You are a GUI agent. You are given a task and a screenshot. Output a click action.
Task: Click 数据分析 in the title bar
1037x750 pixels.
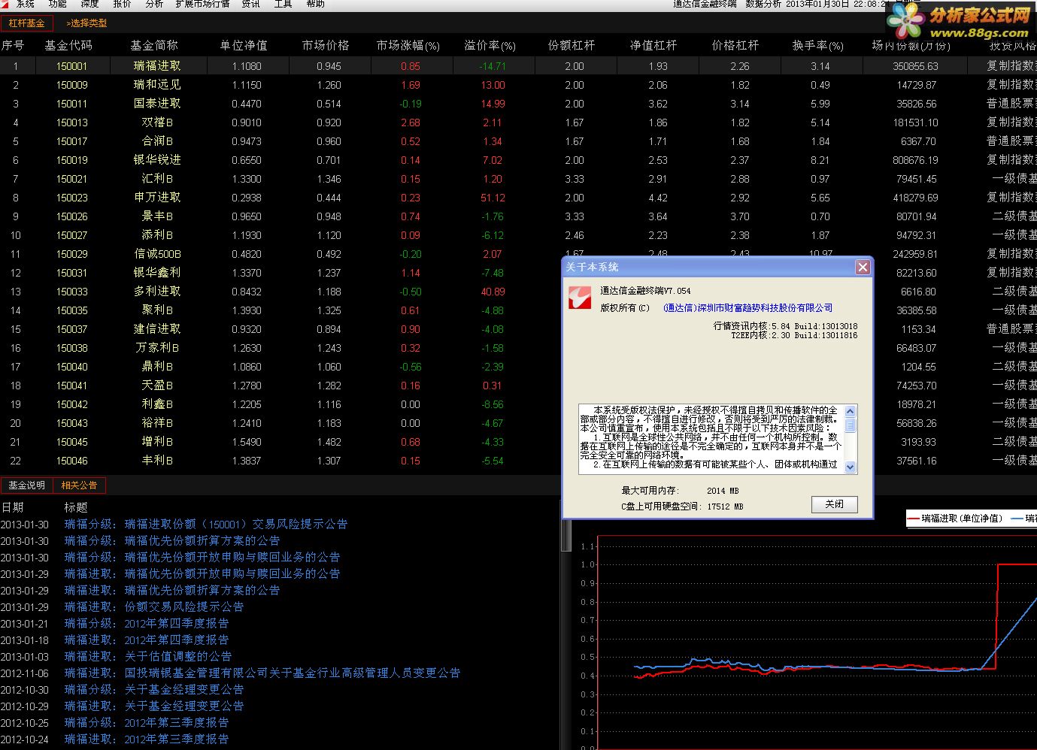coord(763,4)
